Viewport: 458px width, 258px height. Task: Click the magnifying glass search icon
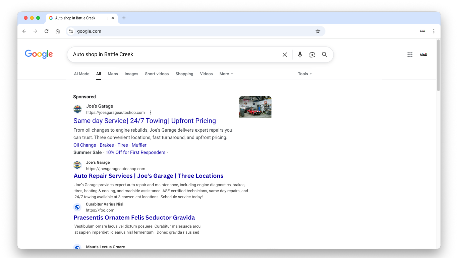325,54
